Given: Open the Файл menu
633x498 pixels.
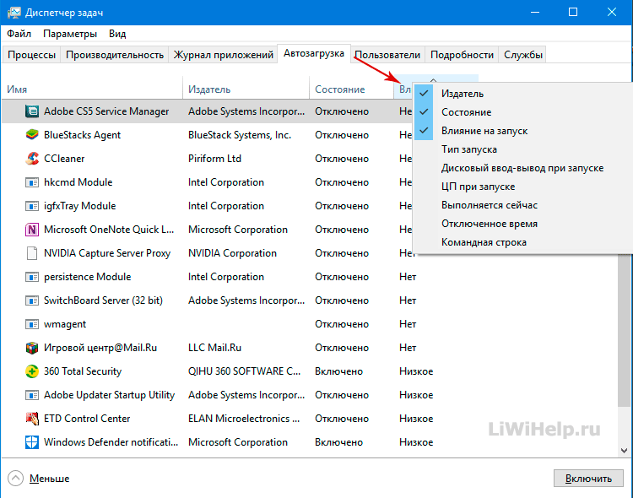Looking at the screenshot, I should 19,34.
